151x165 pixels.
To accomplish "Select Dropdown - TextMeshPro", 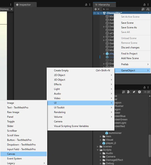I will [24, 145].
